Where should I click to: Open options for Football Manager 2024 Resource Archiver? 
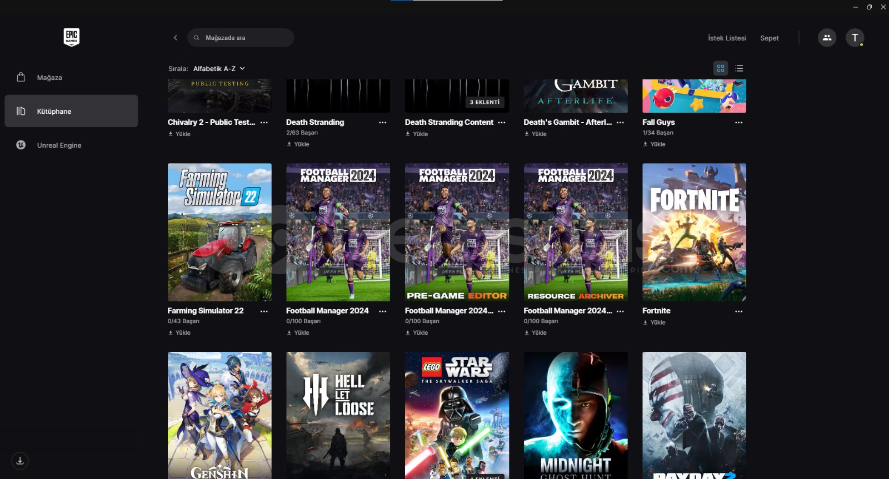click(621, 311)
